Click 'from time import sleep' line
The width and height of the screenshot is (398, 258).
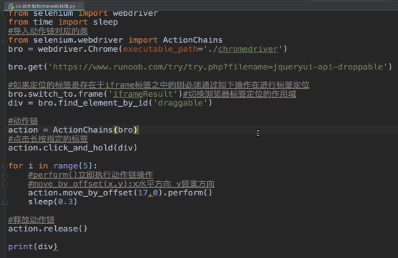(x=63, y=22)
